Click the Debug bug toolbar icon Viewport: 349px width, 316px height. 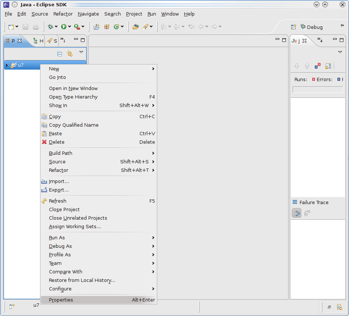tap(50, 27)
